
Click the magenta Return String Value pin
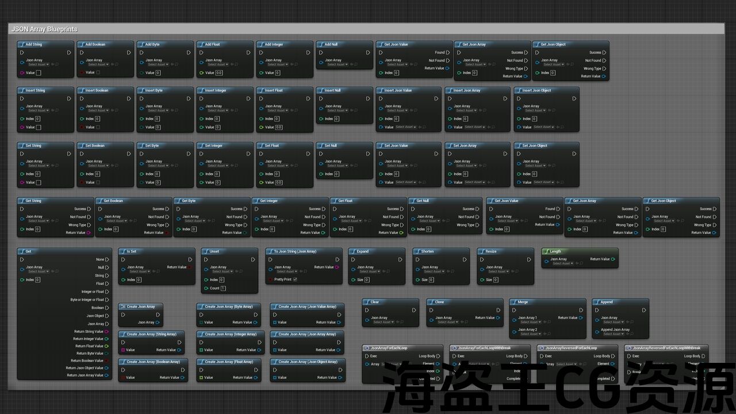pos(107,332)
